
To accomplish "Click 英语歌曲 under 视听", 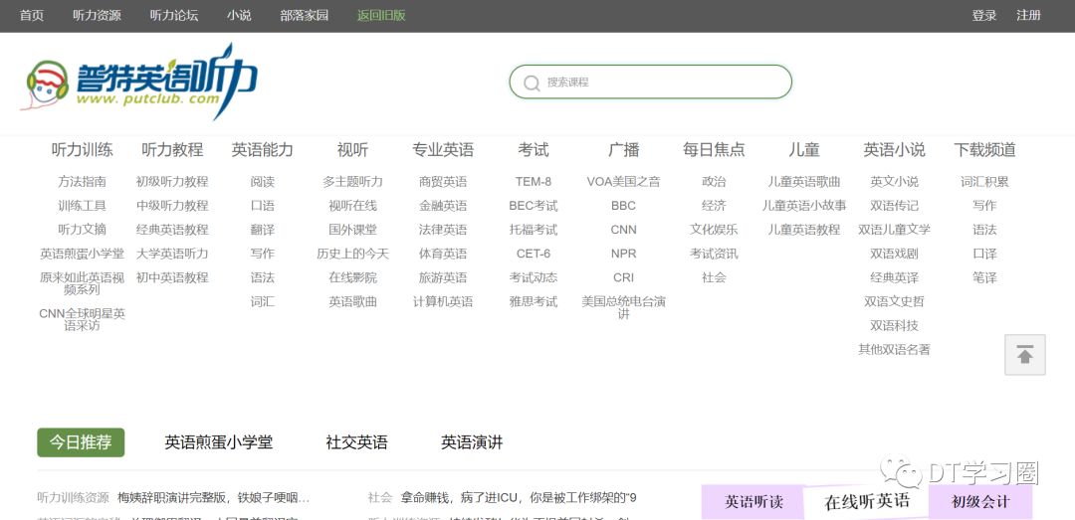I will 352,301.
